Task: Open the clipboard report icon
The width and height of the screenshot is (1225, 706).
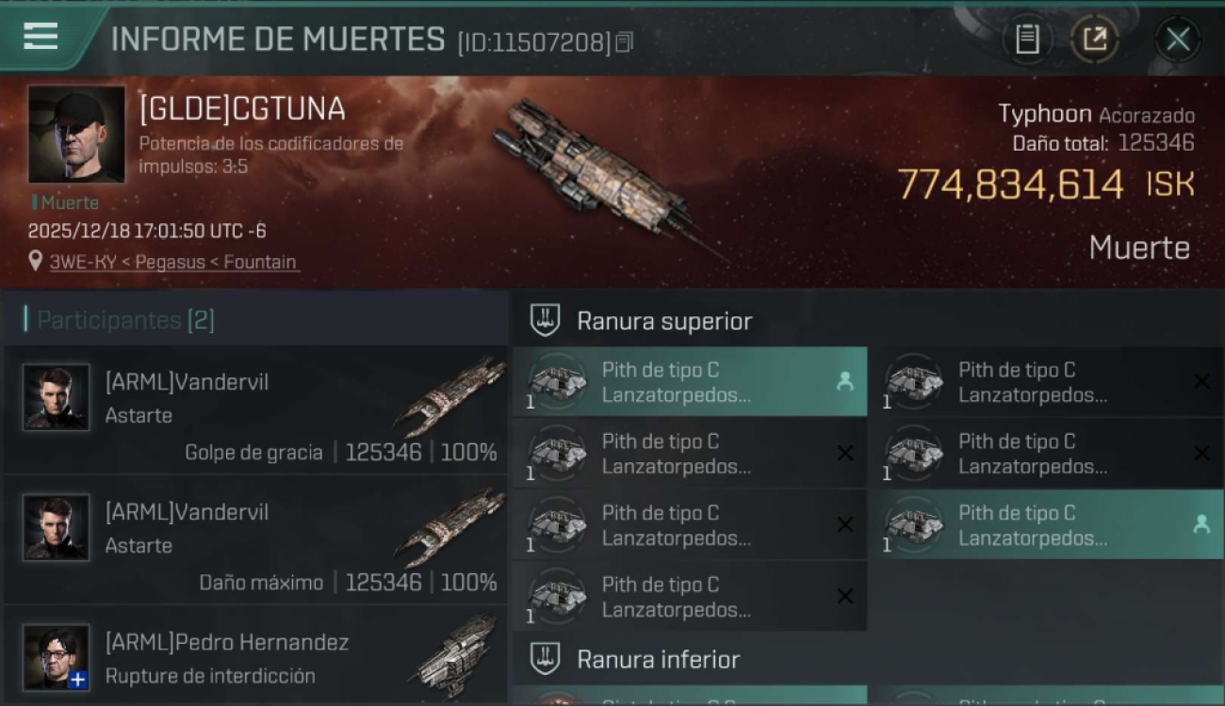Action: coord(1027,39)
